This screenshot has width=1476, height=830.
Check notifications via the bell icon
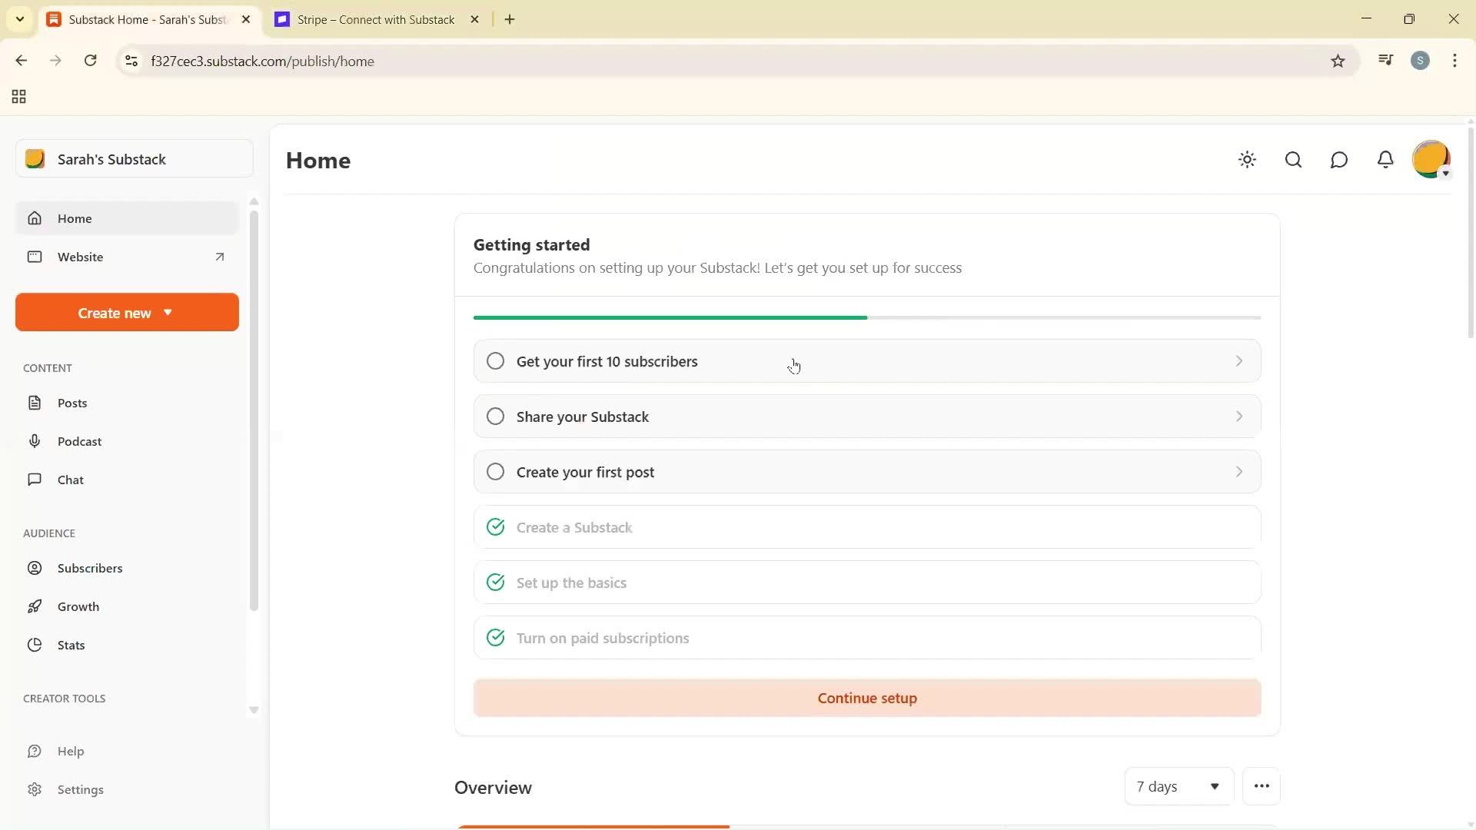click(1385, 160)
